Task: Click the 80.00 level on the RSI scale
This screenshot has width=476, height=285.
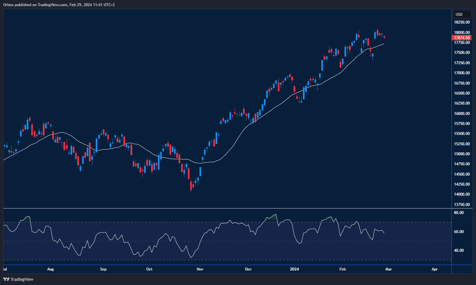Action: click(459, 212)
